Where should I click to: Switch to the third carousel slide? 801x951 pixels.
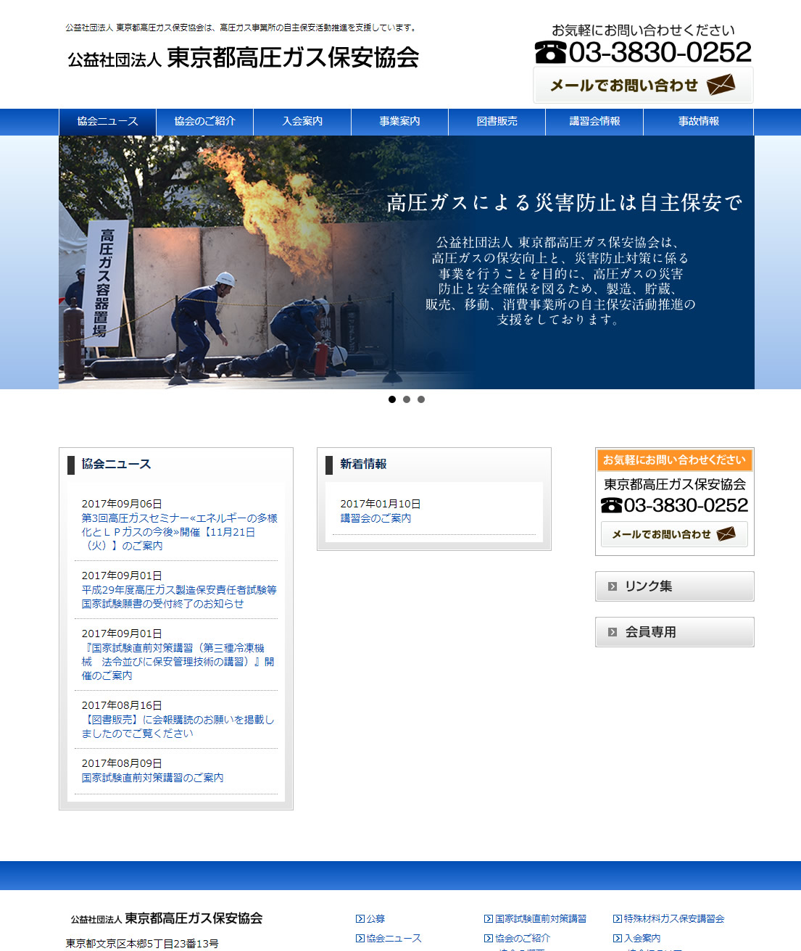click(421, 399)
